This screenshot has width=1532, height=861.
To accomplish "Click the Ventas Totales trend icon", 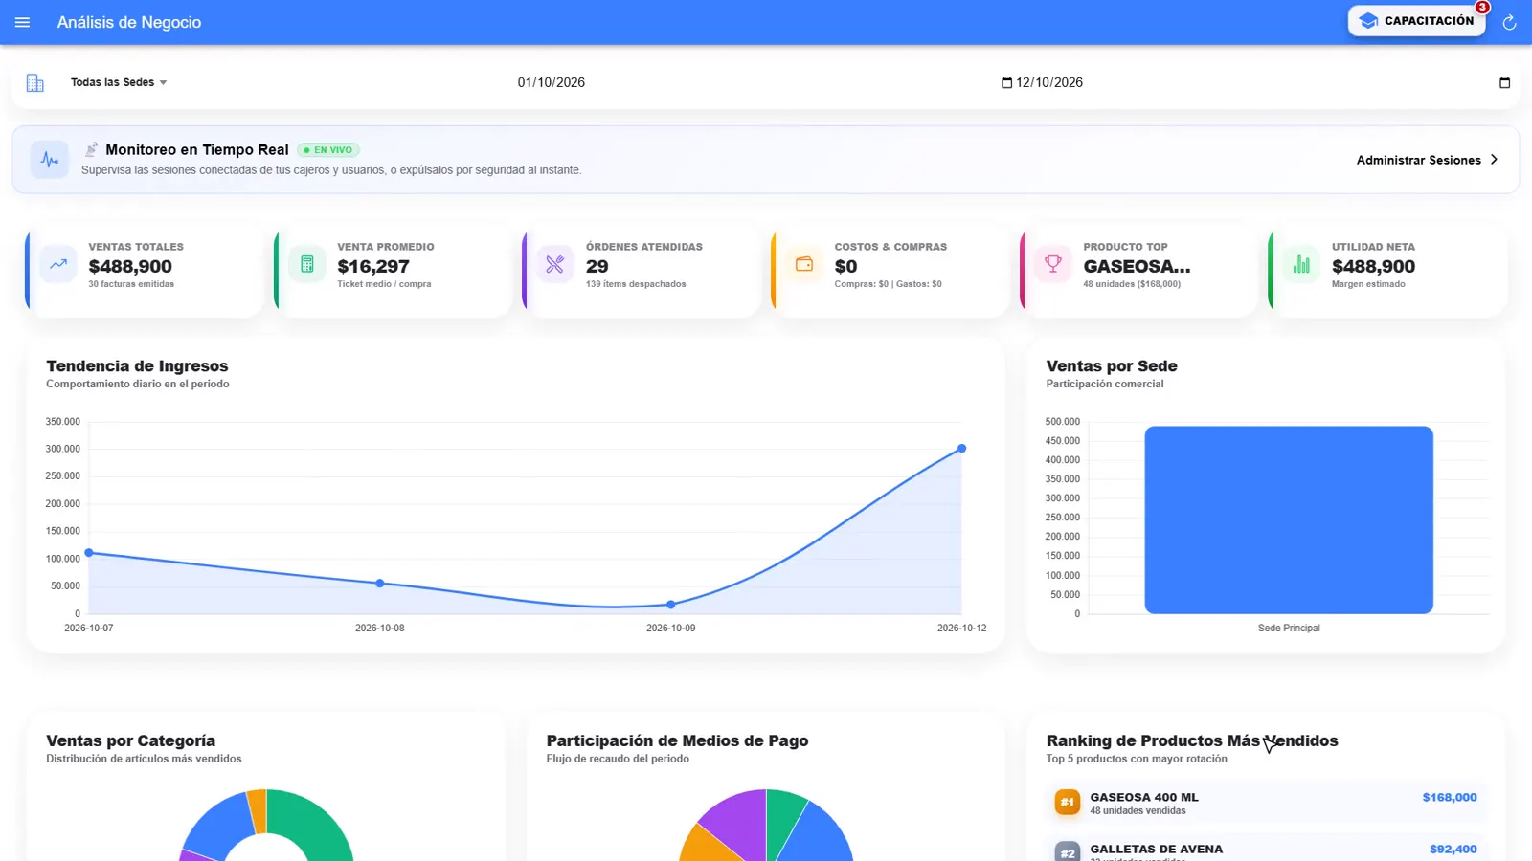I will click(x=58, y=264).
